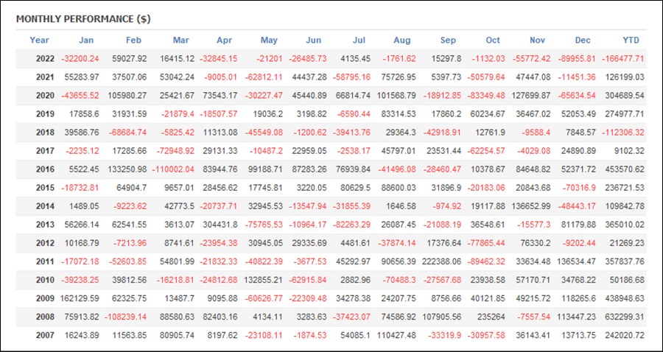663x352 pixels.
Task: Select the 2007 year row label
Action: tap(45, 335)
